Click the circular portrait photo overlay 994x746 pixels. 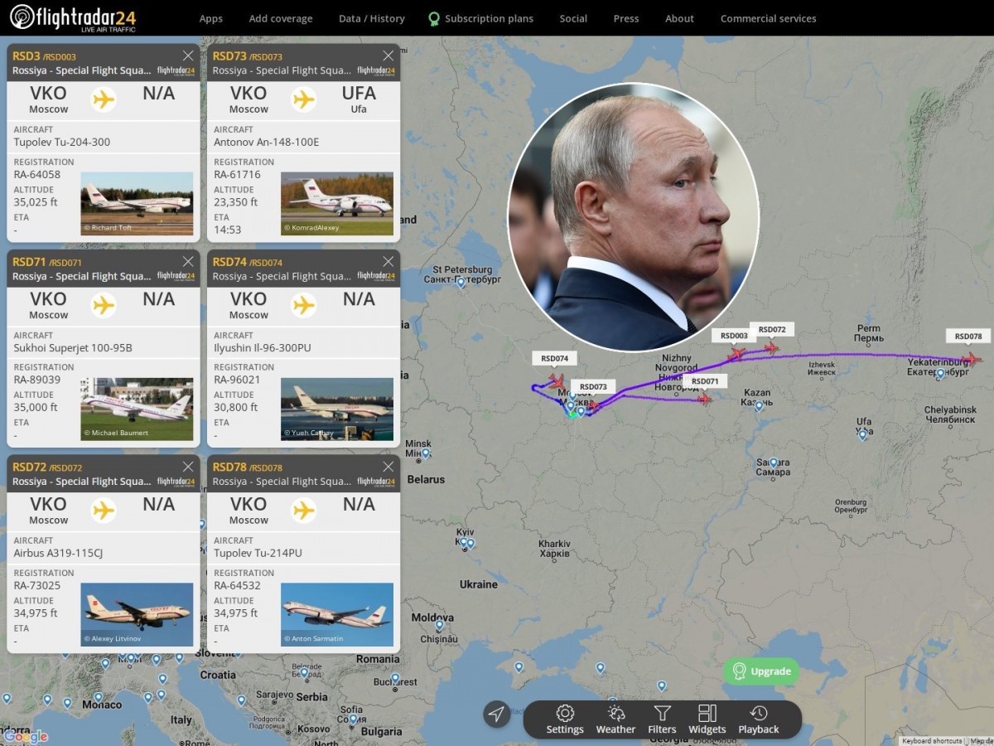[634, 217]
